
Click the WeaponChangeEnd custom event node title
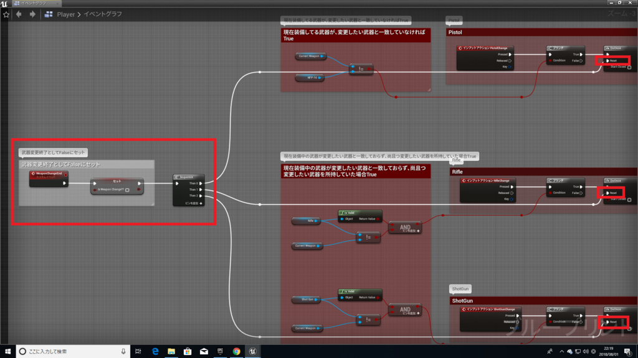(49, 175)
